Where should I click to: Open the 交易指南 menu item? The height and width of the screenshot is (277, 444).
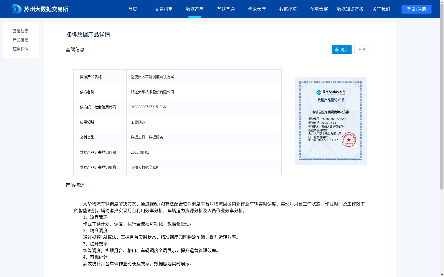(x=164, y=9)
